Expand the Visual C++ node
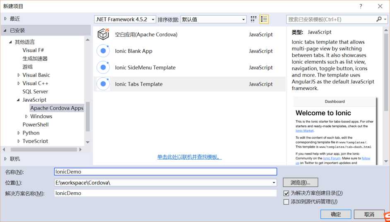 (19, 83)
